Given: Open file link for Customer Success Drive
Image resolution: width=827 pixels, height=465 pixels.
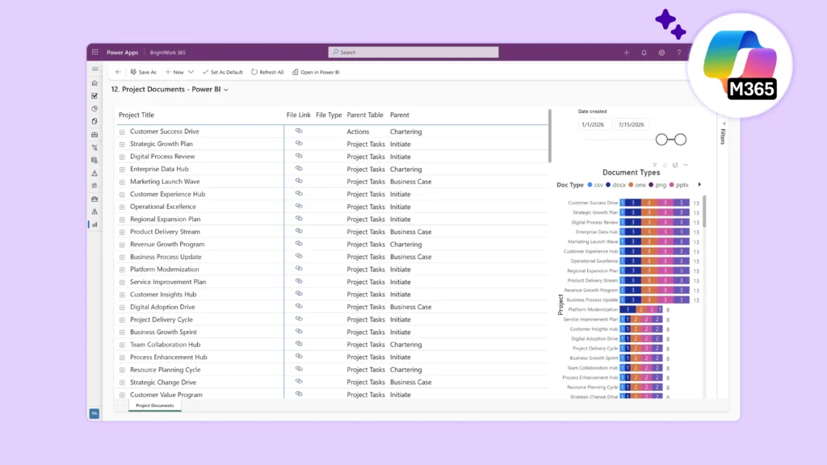Looking at the screenshot, I should [x=299, y=131].
